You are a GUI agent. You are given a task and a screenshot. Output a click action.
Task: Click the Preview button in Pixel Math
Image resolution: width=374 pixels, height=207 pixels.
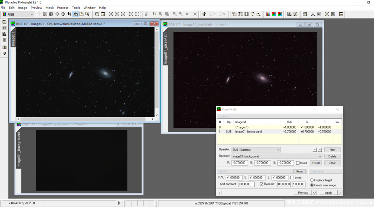tap(303, 193)
